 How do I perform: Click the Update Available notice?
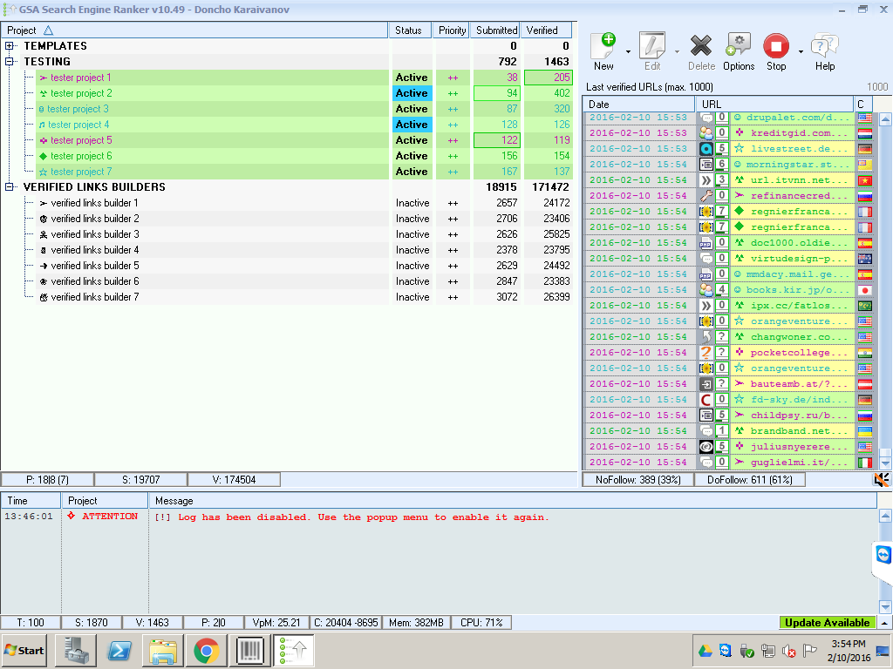[x=827, y=622]
